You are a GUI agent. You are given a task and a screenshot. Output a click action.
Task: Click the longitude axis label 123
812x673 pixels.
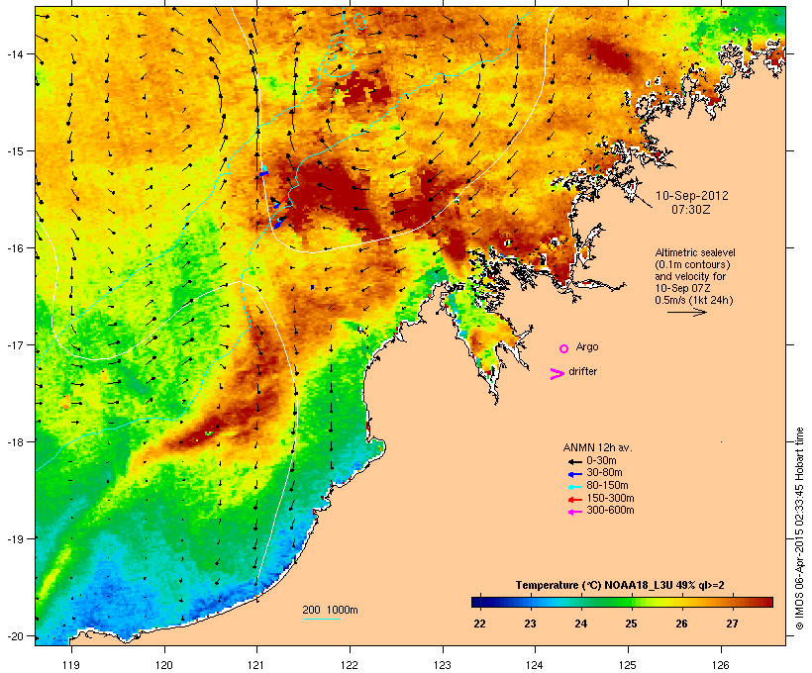[x=443, y=665]
